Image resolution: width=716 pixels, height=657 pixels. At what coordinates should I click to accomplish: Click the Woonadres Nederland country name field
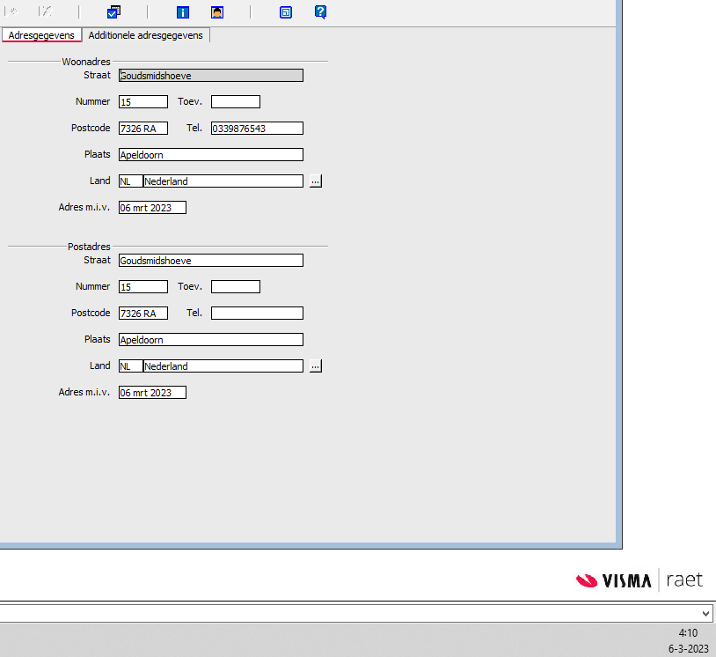(223, 181)
